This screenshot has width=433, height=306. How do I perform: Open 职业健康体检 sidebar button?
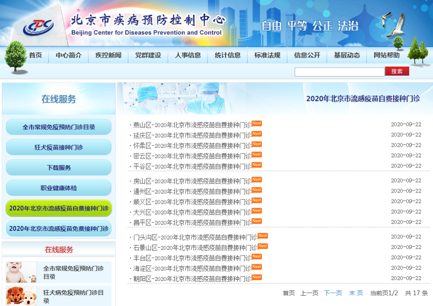point(59,188)
